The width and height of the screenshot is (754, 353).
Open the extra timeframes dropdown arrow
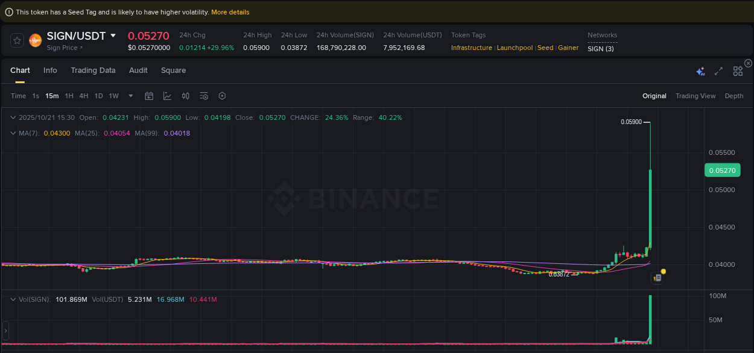pyautogui.click(x=130, y=96)
